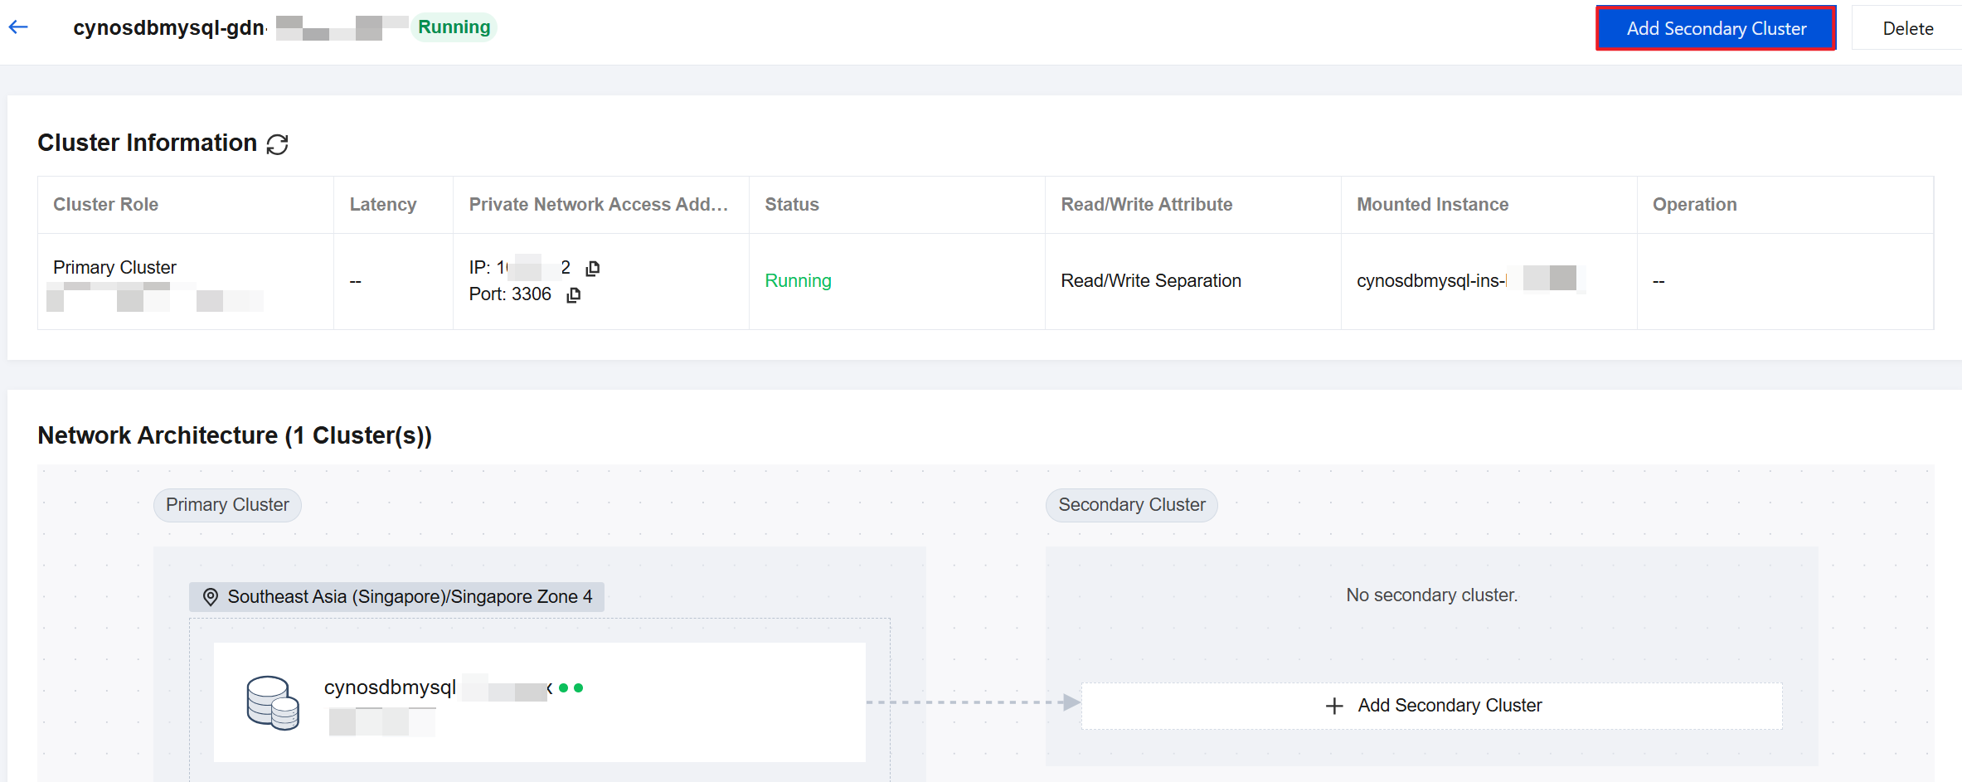Click the Cluster Role column header
Screen dimensions: 1962x782
[106, 205]
